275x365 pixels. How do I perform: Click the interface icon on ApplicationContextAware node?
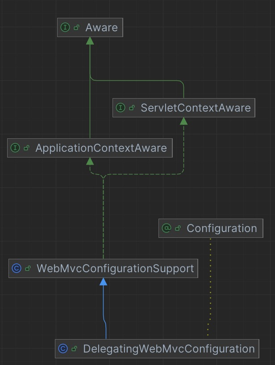point(15,148)
